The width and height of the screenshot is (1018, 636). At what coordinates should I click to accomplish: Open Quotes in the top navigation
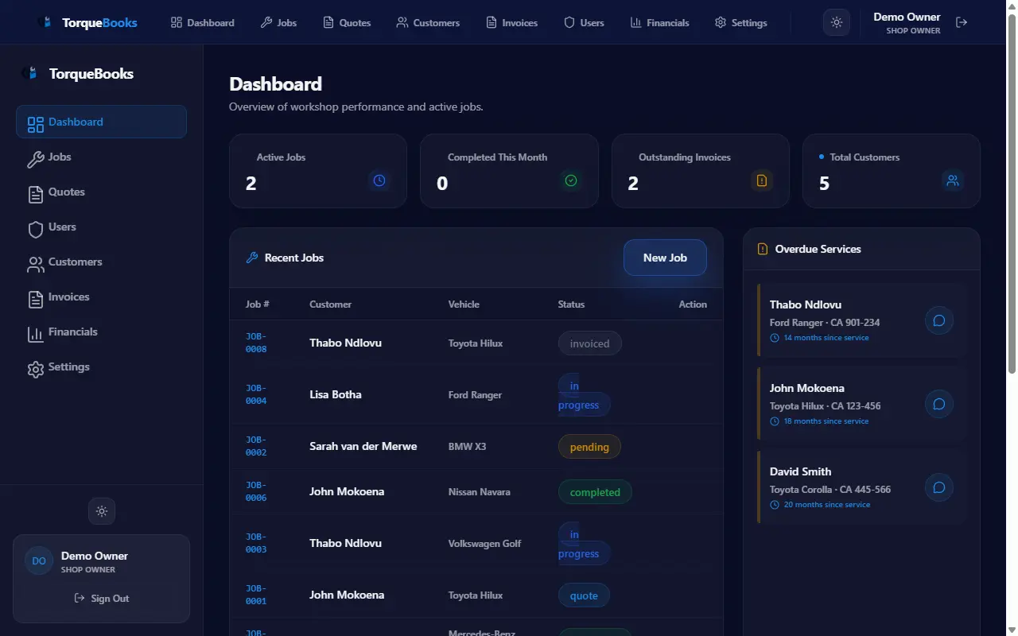pos(347,22)
